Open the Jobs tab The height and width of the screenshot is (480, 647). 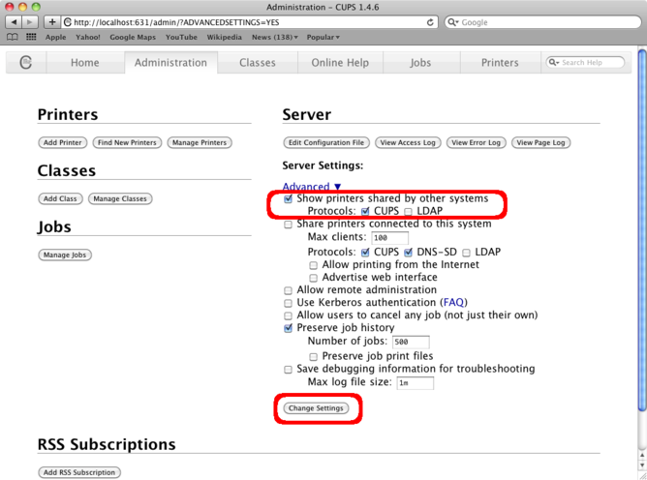(x=420, y=63)
